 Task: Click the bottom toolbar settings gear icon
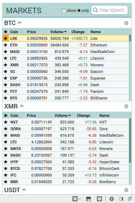pyautogui.click(x=112, y=199)
